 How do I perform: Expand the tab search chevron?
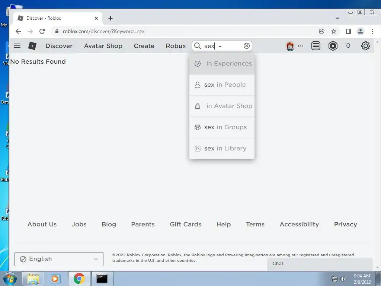pos(337,18)
